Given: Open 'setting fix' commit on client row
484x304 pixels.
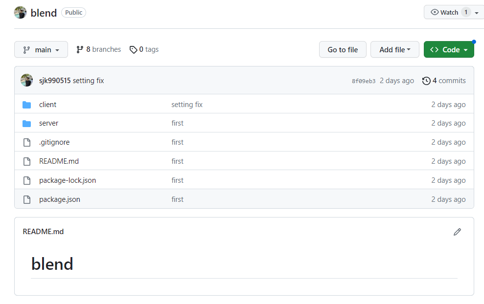Looking at the screenshot, I should pos(187,105).
